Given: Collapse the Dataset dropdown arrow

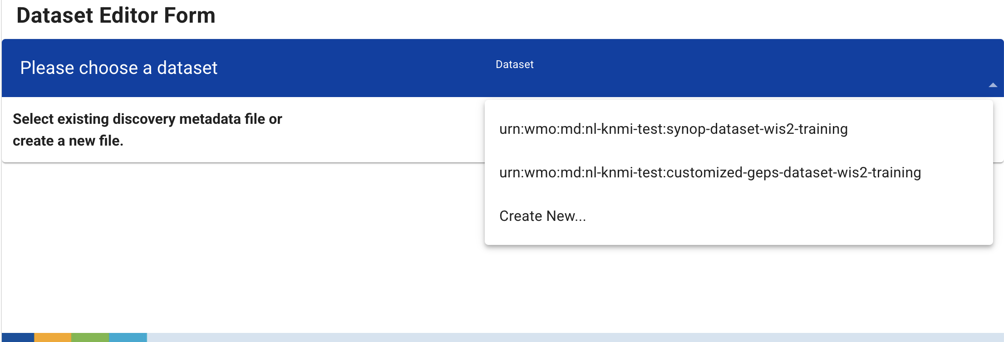Looking at the screenshot, I should pyautogui.click(x=993, y=85).
